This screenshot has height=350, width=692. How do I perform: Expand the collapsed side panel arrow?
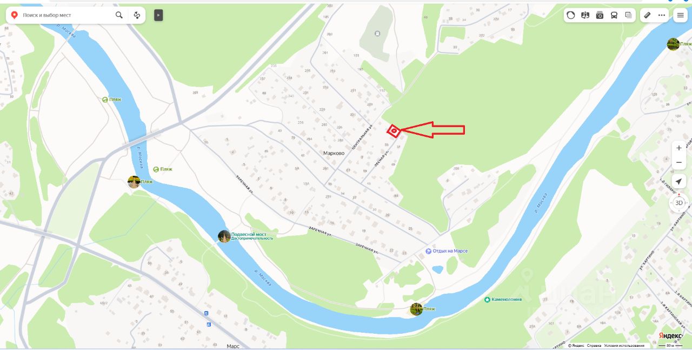tap(158, 15)
